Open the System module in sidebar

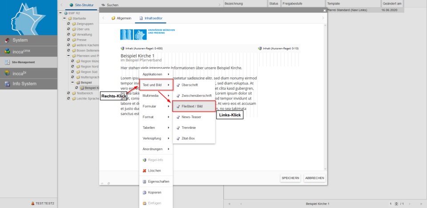[x=28, y=40]
